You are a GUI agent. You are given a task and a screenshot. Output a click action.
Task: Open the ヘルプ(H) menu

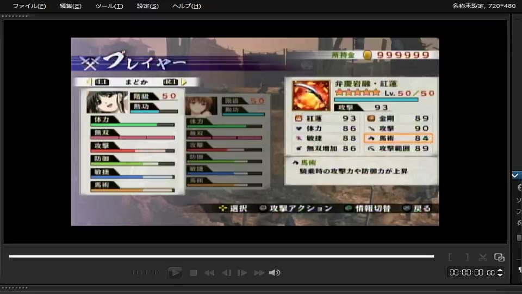tap(187, 6)
